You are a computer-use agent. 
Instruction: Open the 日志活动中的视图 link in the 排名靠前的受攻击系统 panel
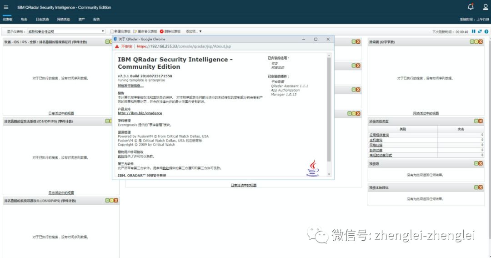61,193
